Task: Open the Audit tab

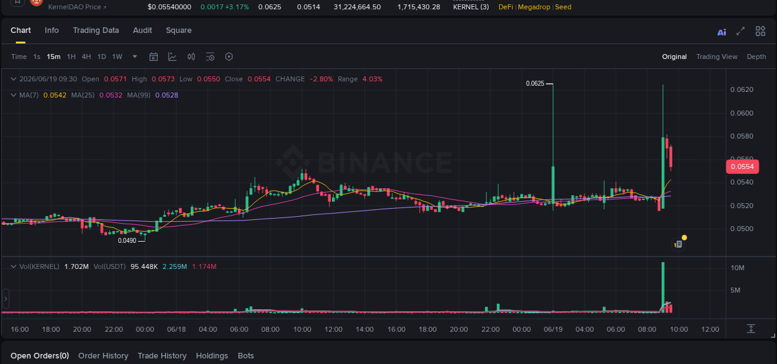Action: click(142, 30)
